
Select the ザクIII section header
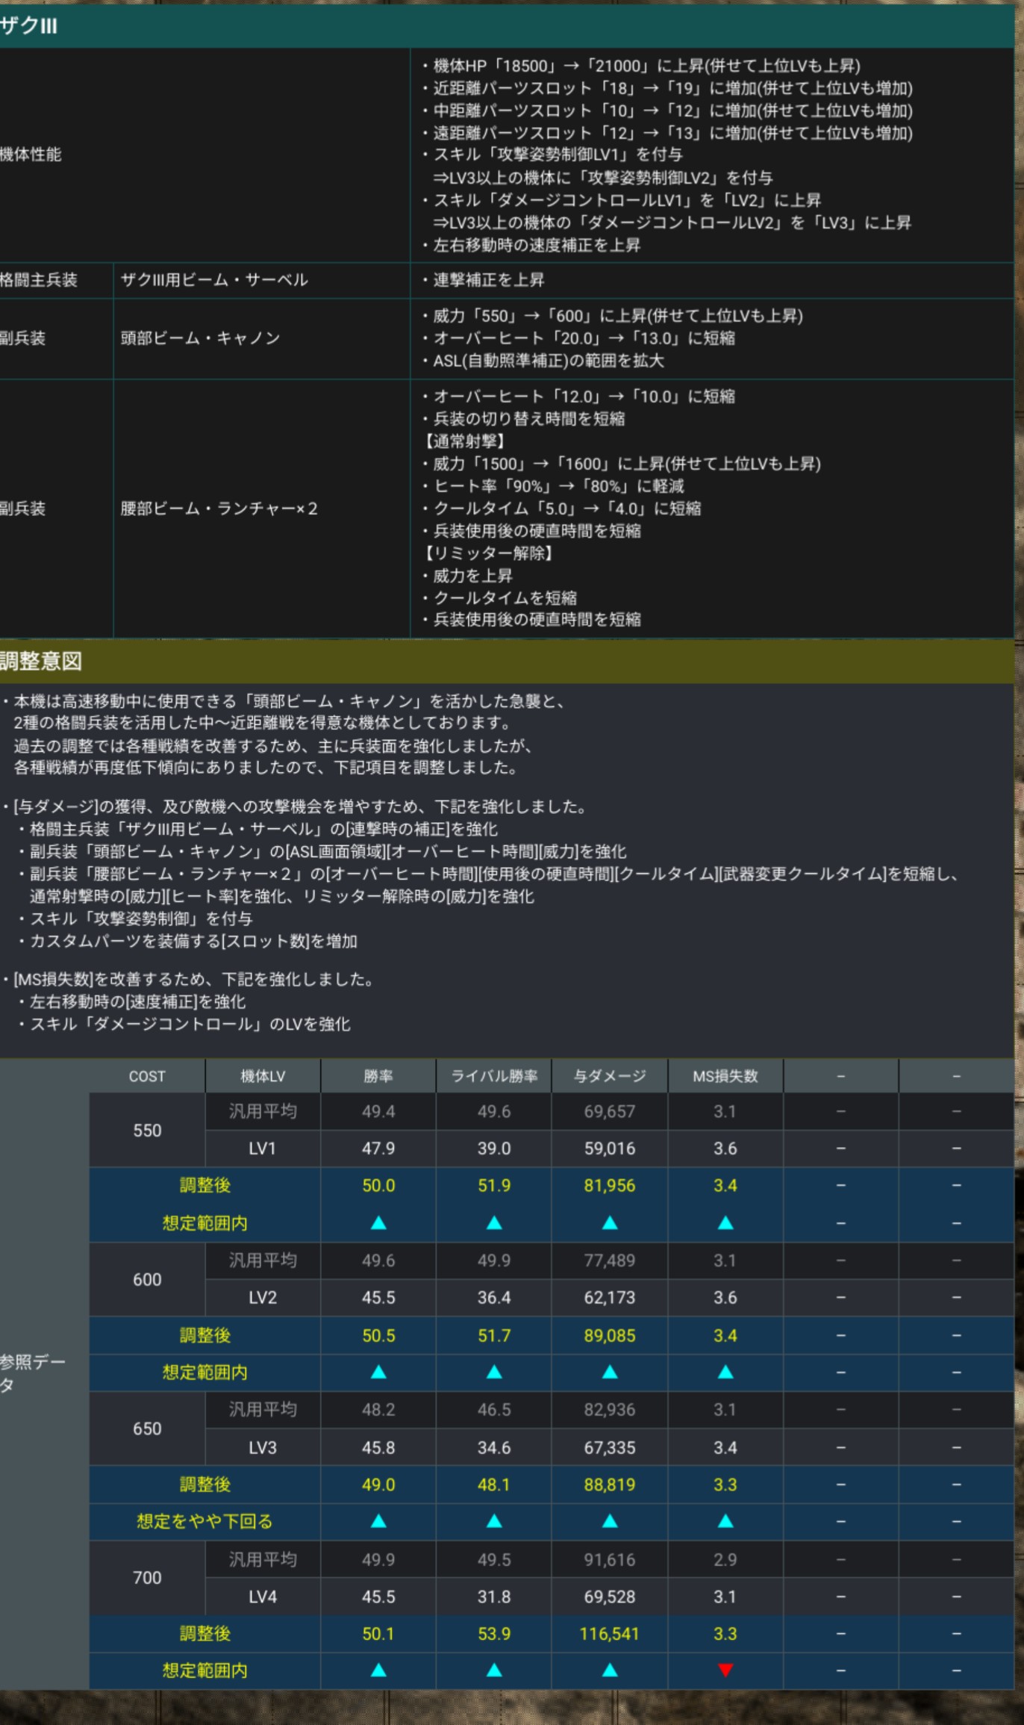pyautogui.click(x=507, y=26)
